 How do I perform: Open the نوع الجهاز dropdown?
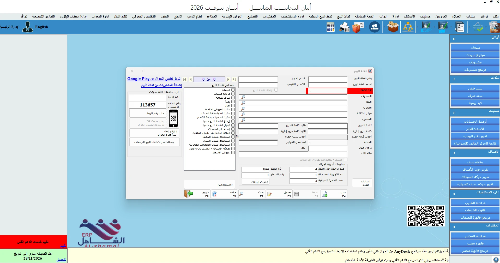tap(310, 91)
